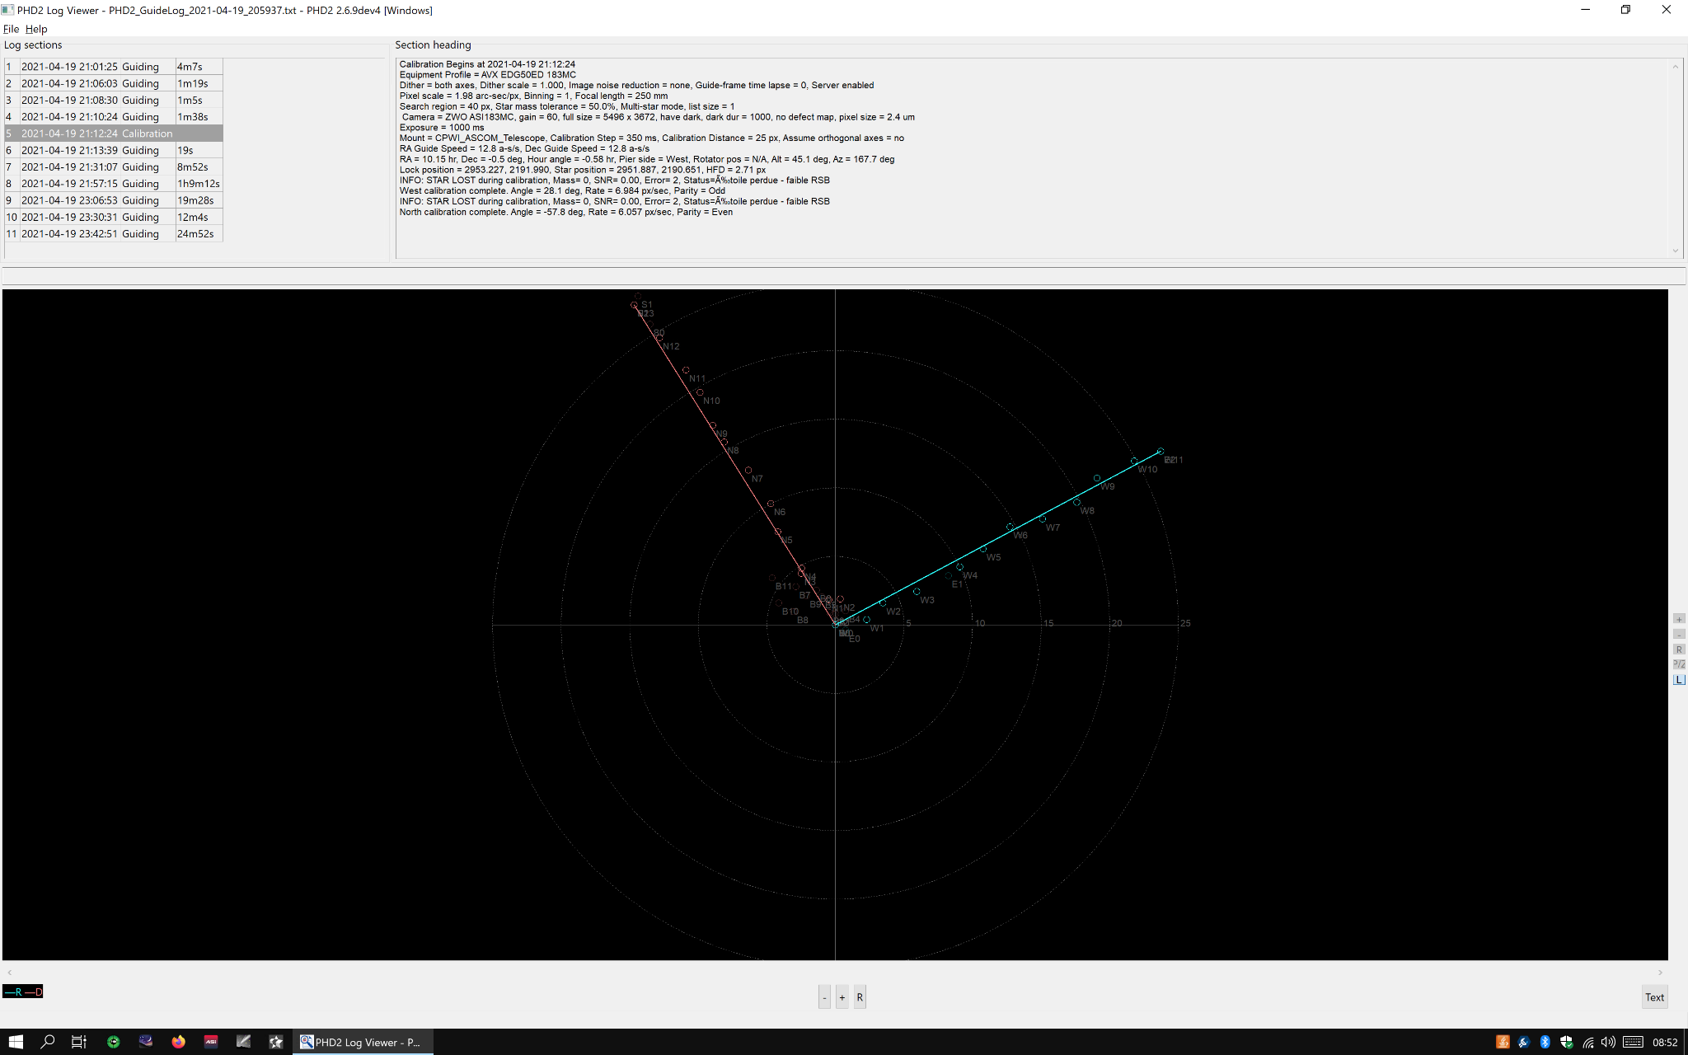
Task: Click the PHD2 Log Viewer taskbar button
Action: (363, 1042)
